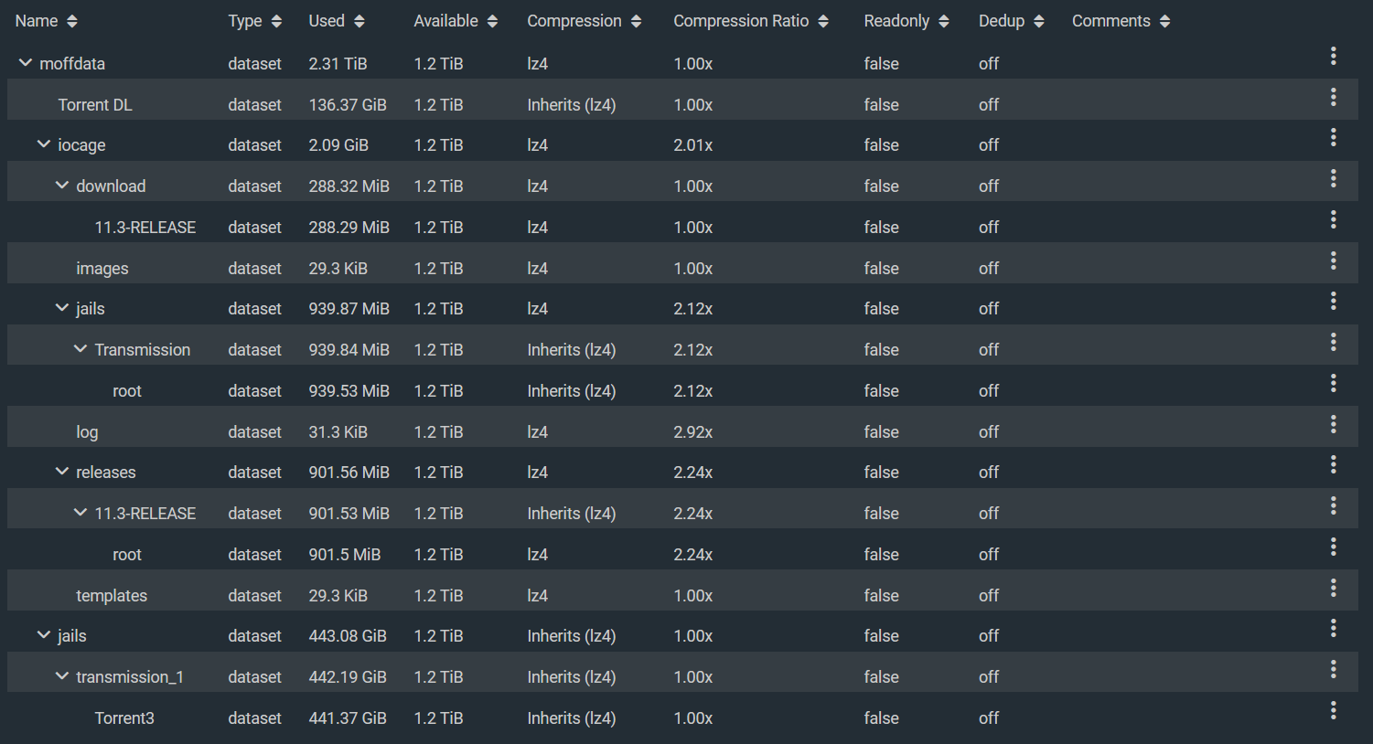
Task: Open kebab menu for the Transmission dataset row
Action: coord(1333,342)
